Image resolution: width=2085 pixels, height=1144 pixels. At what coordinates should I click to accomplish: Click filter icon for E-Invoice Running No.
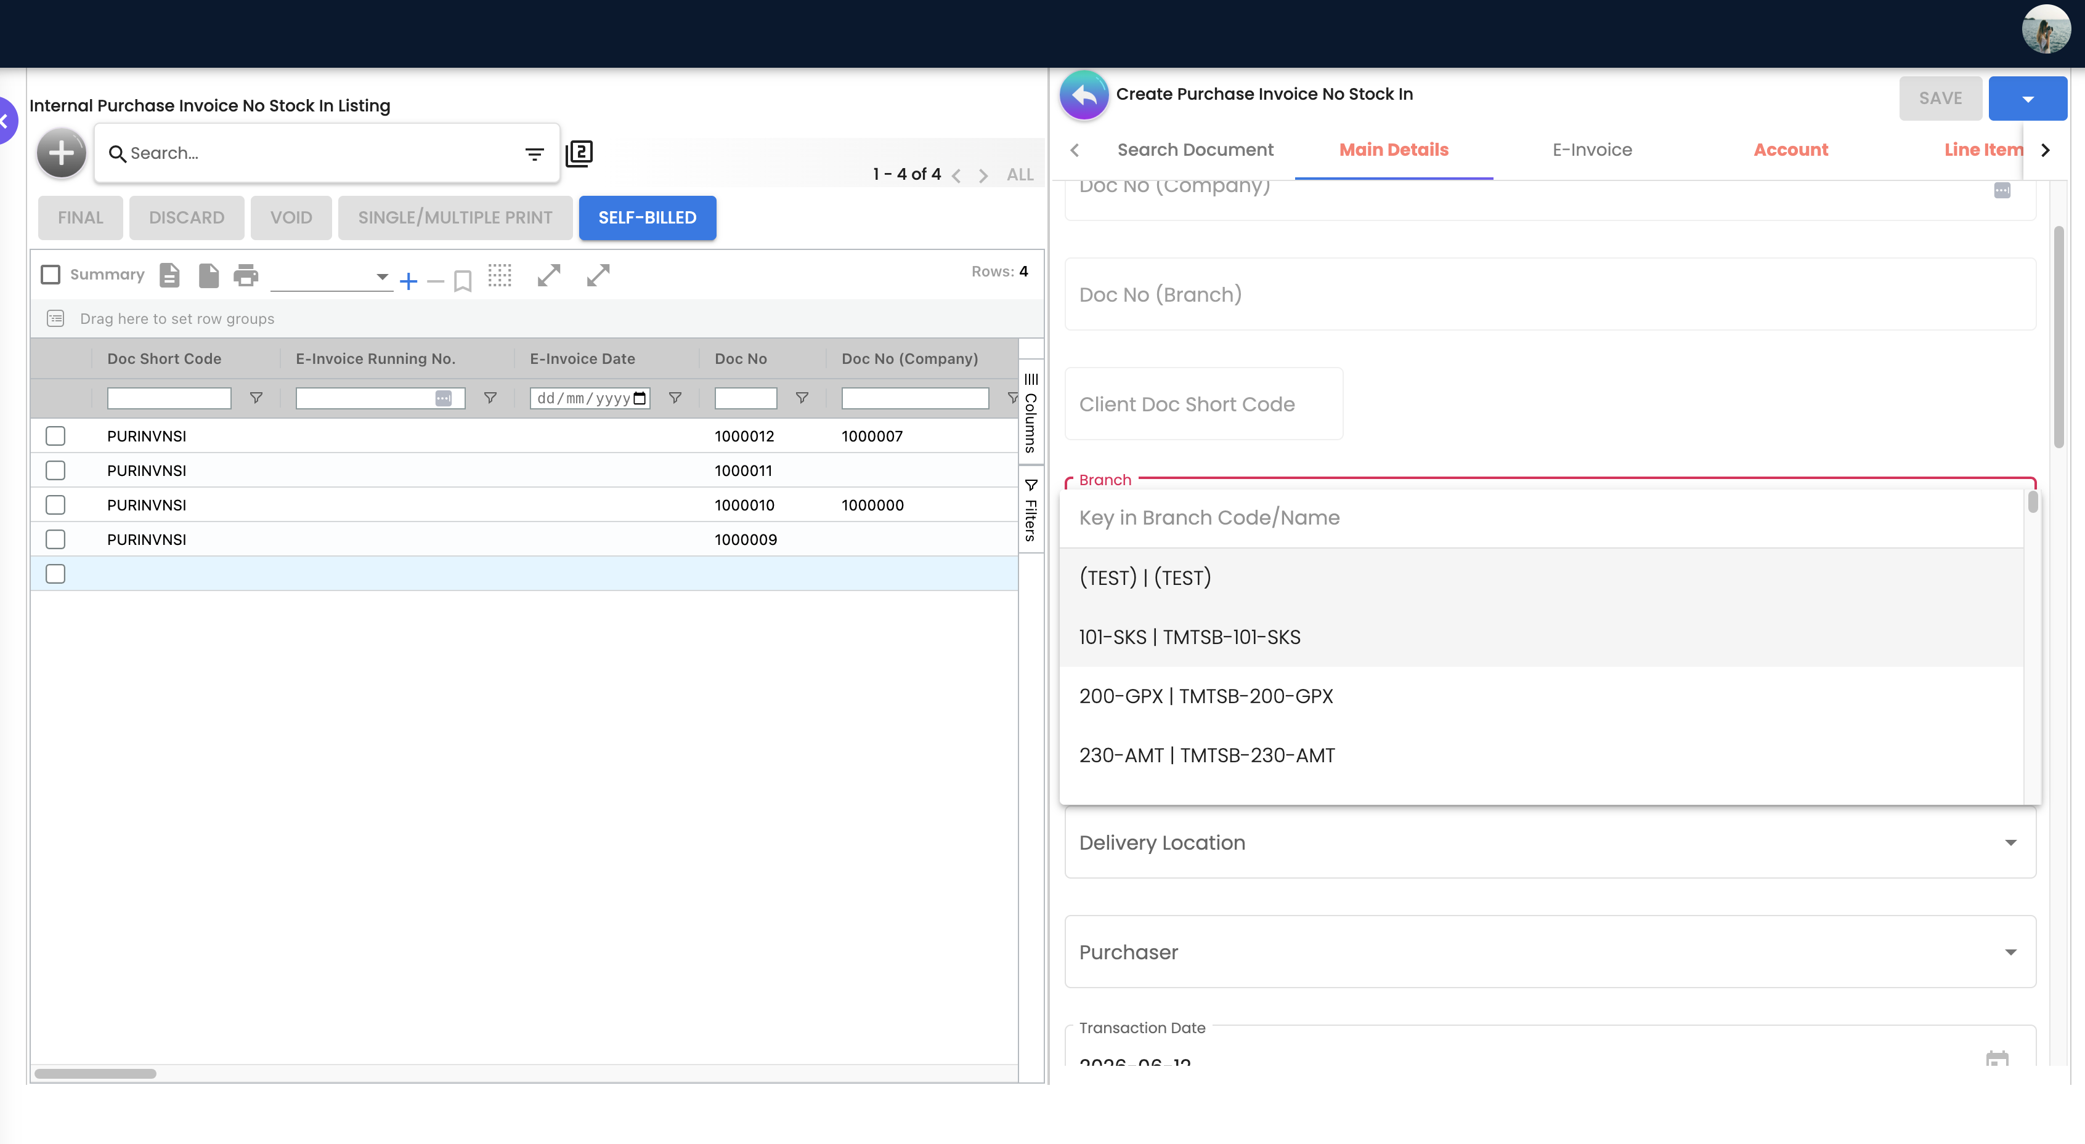tap(490, 398)
